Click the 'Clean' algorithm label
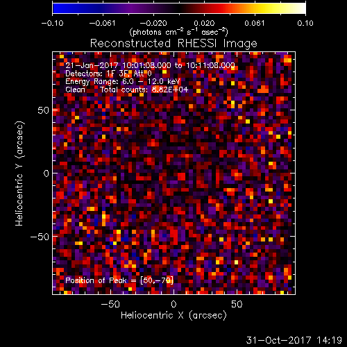The image size is (347, 347). [75, 90]
